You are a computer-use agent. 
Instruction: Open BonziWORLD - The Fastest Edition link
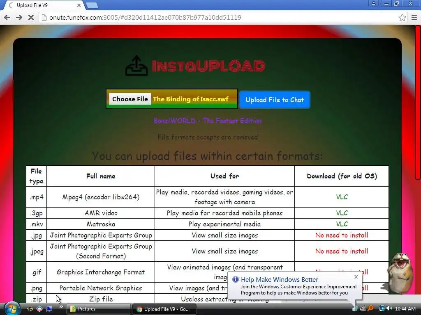click(208, 121)
